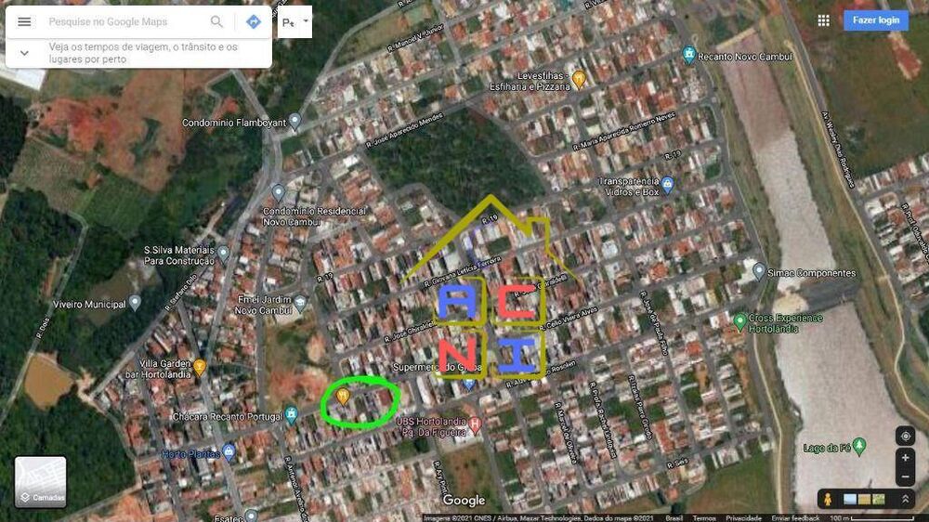
Task: Open the Termos link
Action: pos(704,518)
